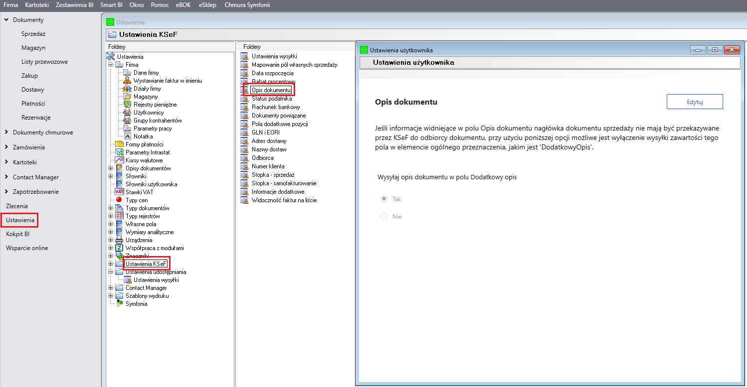Open Sprzedaż in the sidebar
This screenshot has height=387, width=747.
tap(34, 34)
